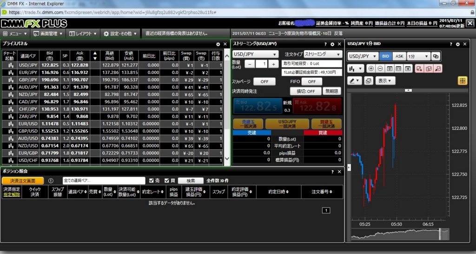The height and width of the screenshot is (254, 476).
Task: Click 決済注文画面 settlement order button
Action: click(23, 180)
